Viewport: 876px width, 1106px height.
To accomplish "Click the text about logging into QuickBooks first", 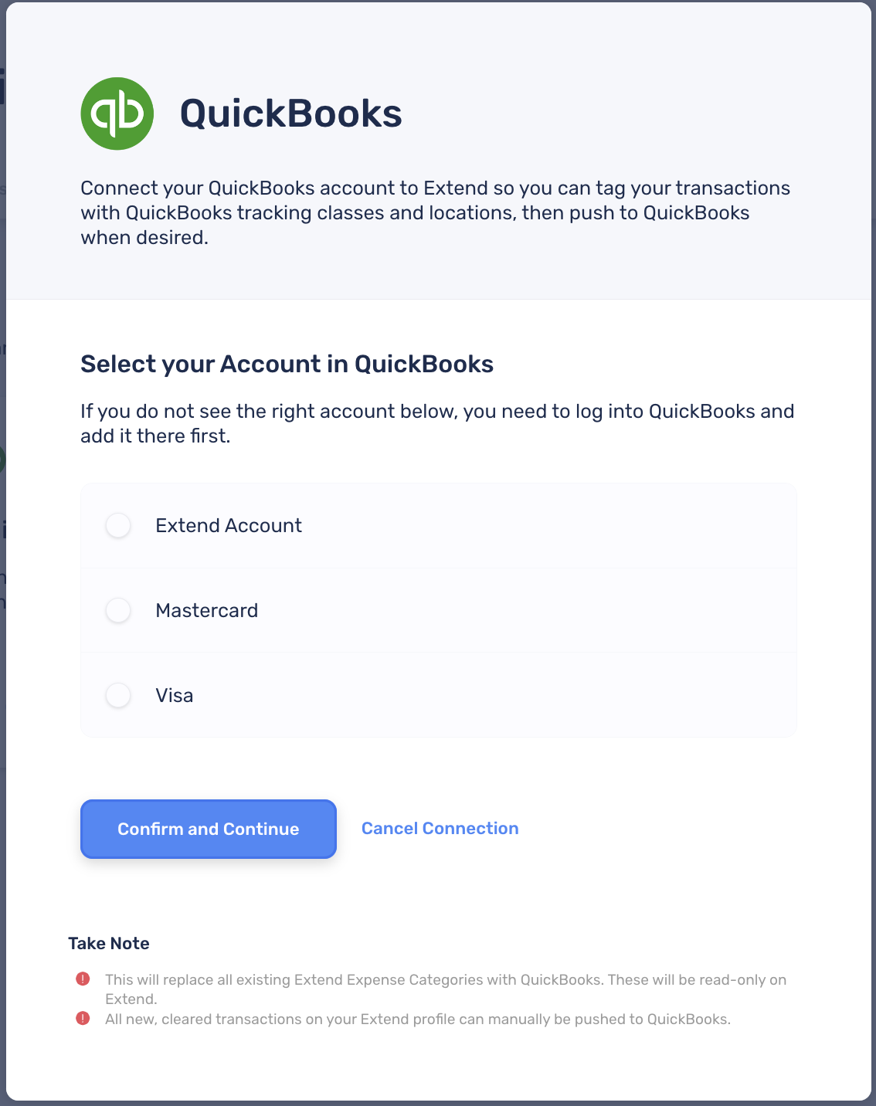I will point(437,423).
